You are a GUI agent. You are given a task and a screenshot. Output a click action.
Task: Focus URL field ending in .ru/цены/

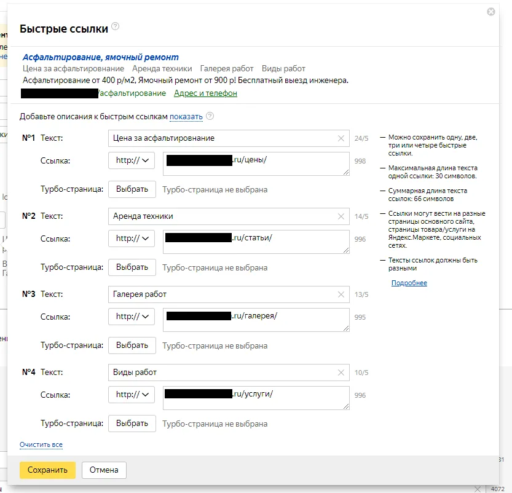tap(256, 164)
